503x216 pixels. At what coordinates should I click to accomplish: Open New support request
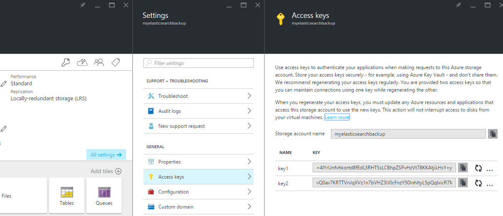tap(198, 126)
